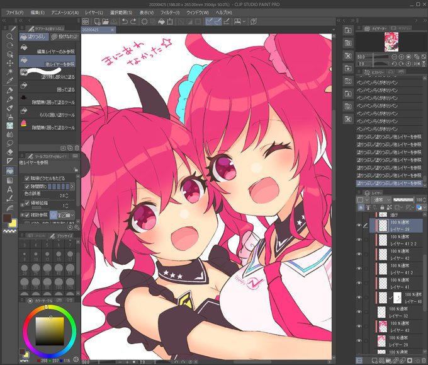The width and height of the screenshot is (428, 365).
Task: Adjust layer opacity slider
Action: point(403,200)
